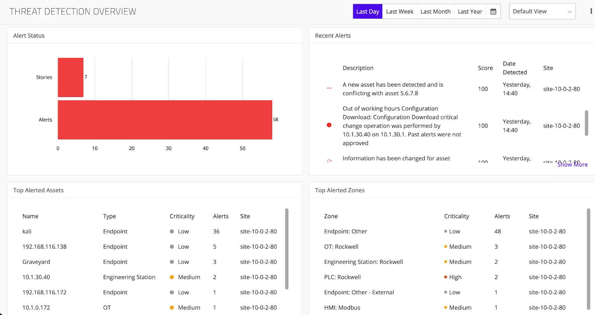The height and width of the screenshot is (315, 595).
Task: Select the Last Day time range
Action: [x=367, y=12]
